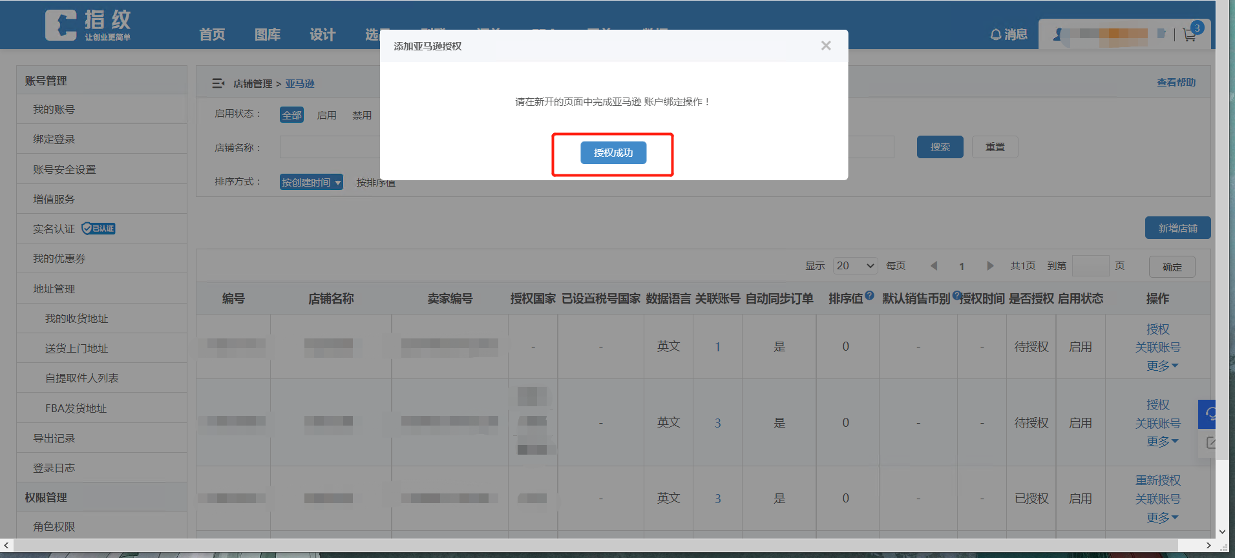The width and height of the screenshot is (1235, 558).
Task: Open 实名认证 in sidebar
Action: click(54, 229)
